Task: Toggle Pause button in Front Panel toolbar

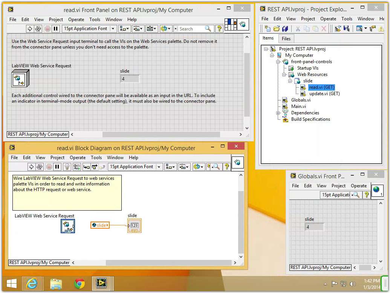Action: coord(55,29)
